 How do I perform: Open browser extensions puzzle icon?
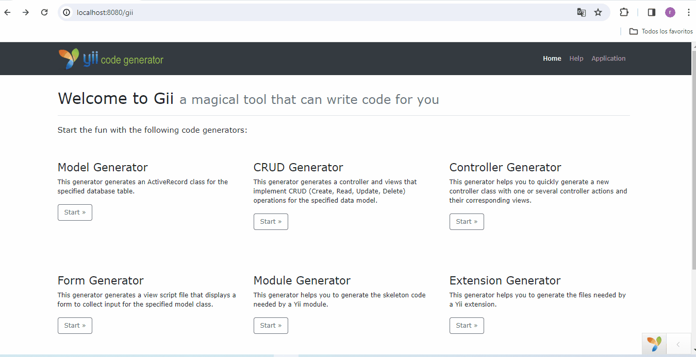(x=624, y=12)
